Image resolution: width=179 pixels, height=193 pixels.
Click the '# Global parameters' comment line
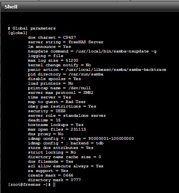pyautogui.click(x=32, y=28)
